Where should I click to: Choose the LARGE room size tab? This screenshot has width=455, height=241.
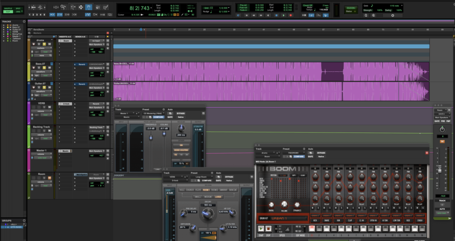[x=218, y=197]
